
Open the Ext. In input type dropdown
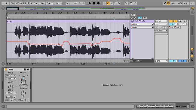(161, 21)
